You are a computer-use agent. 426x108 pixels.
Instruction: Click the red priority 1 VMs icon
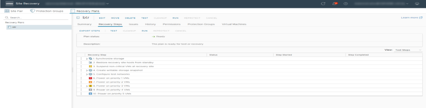(x=90, y=78)
